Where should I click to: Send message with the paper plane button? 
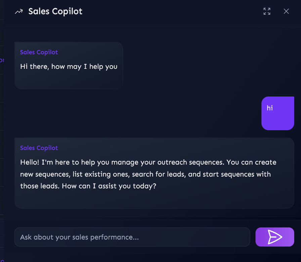click(x=275, y=237)
